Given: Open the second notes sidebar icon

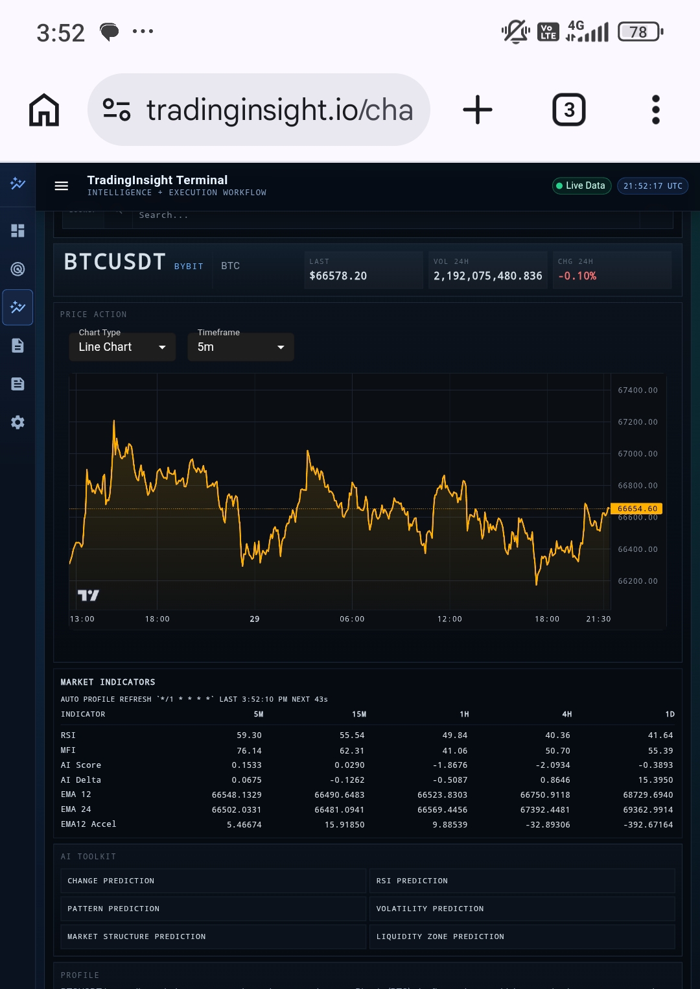Looking at the screenshot, I should pyautogui.click(x=17, y=384).
